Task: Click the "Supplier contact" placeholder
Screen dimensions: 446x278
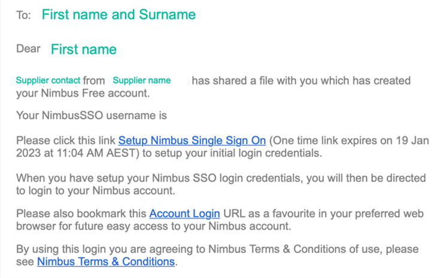Action: (x=48, y=81)
